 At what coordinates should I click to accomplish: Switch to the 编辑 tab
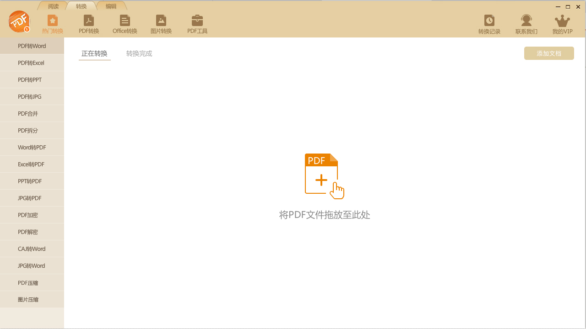111,6
